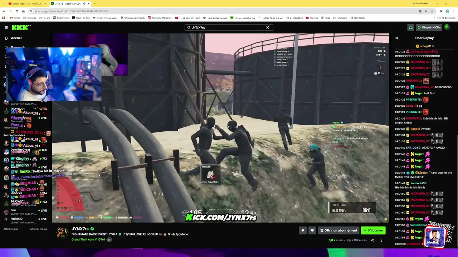Screen dimensions: 458x257
Task: Click the stream title NIGHTMARE BACK EVENT
Action: [130, 235]
